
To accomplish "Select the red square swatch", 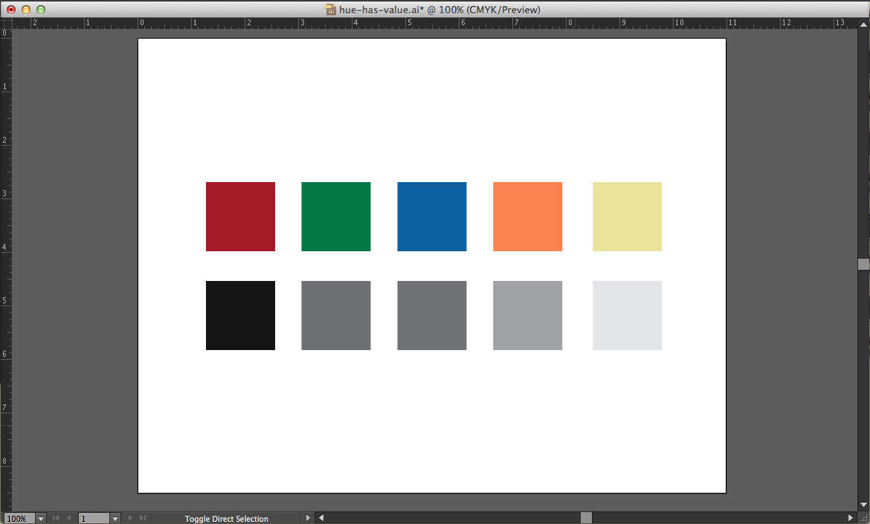I will [240, 216].
